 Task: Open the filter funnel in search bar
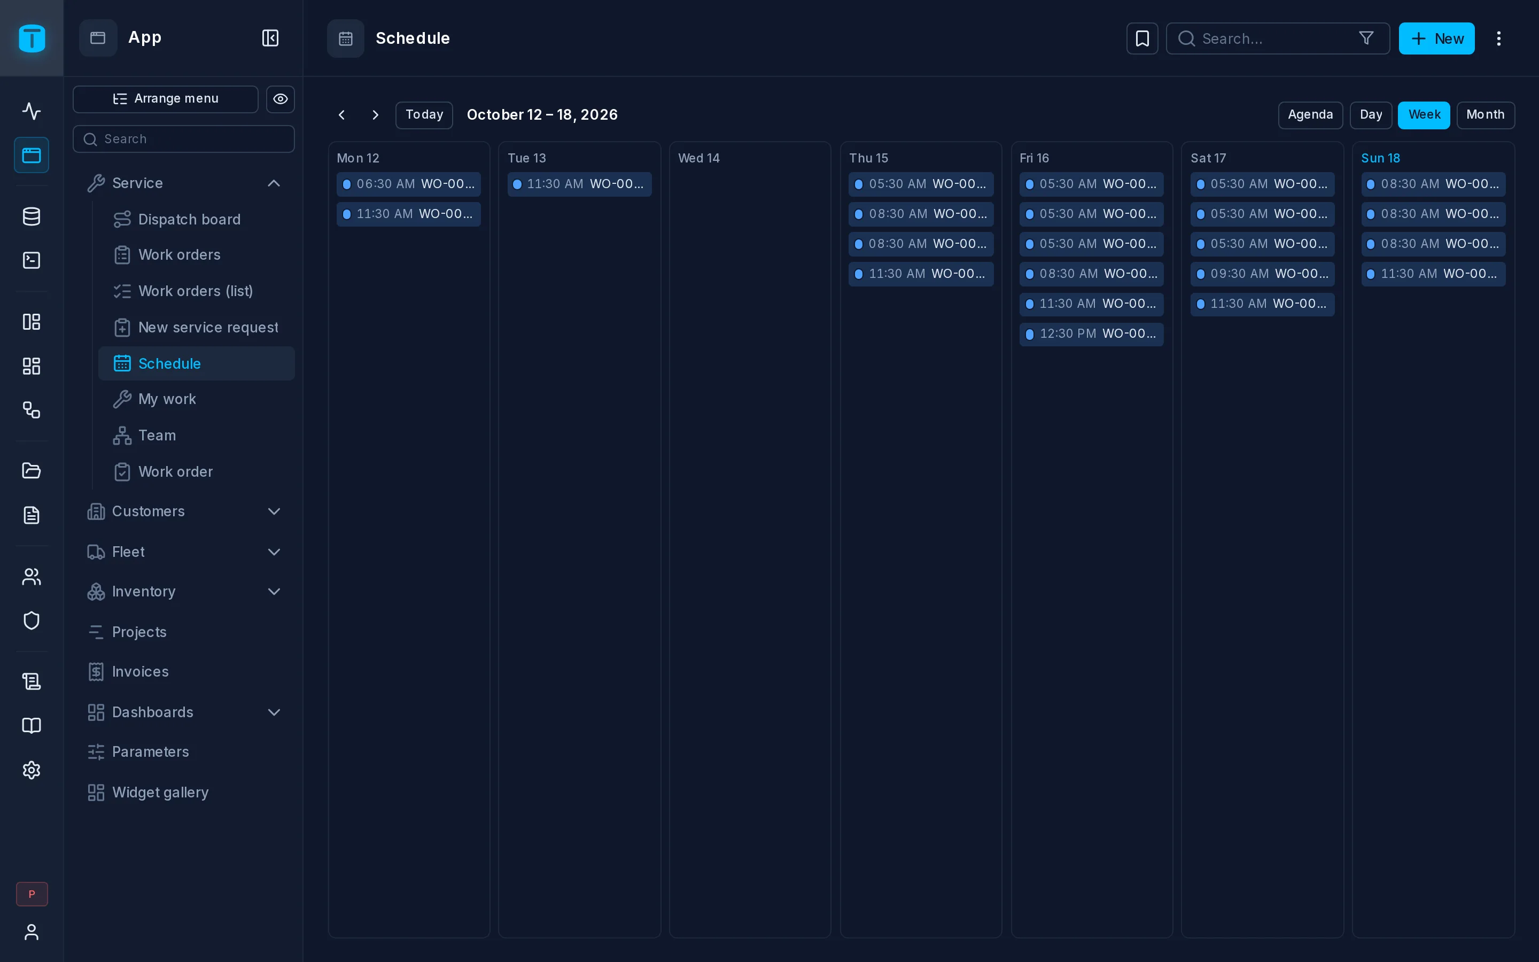[1366, 39]
